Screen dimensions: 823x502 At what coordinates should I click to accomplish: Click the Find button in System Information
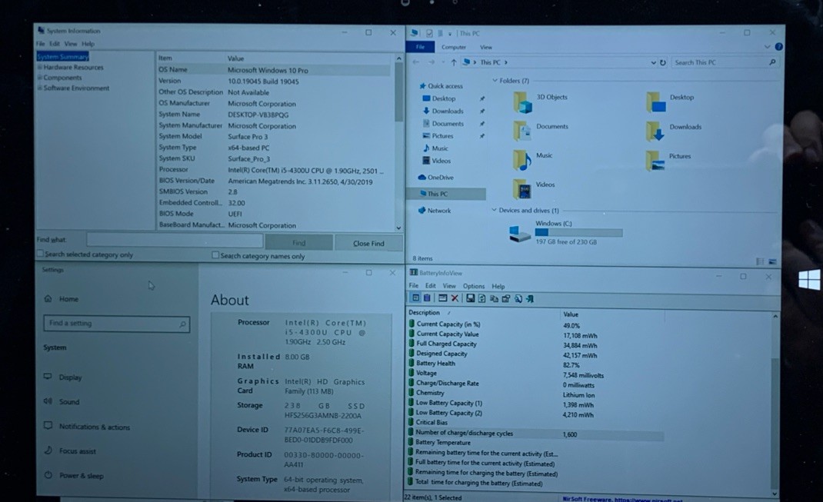click(298, 242)
